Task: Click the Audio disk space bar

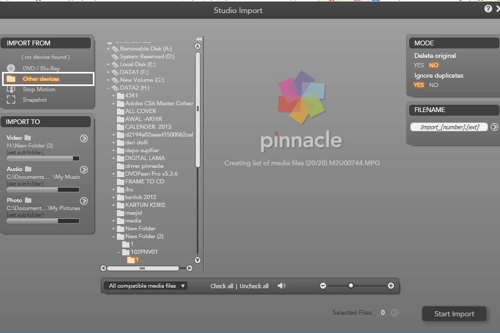Action: coord(43,189)
